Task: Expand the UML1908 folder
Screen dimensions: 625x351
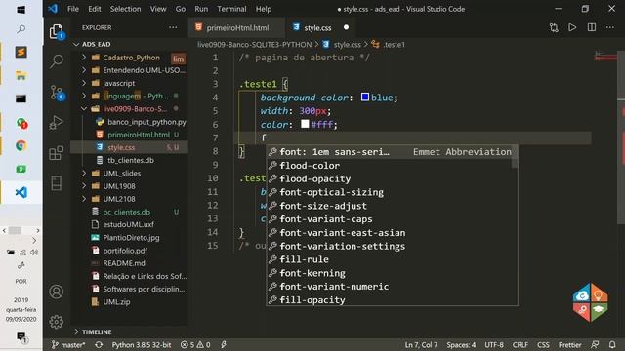Action: pos(84,186)
